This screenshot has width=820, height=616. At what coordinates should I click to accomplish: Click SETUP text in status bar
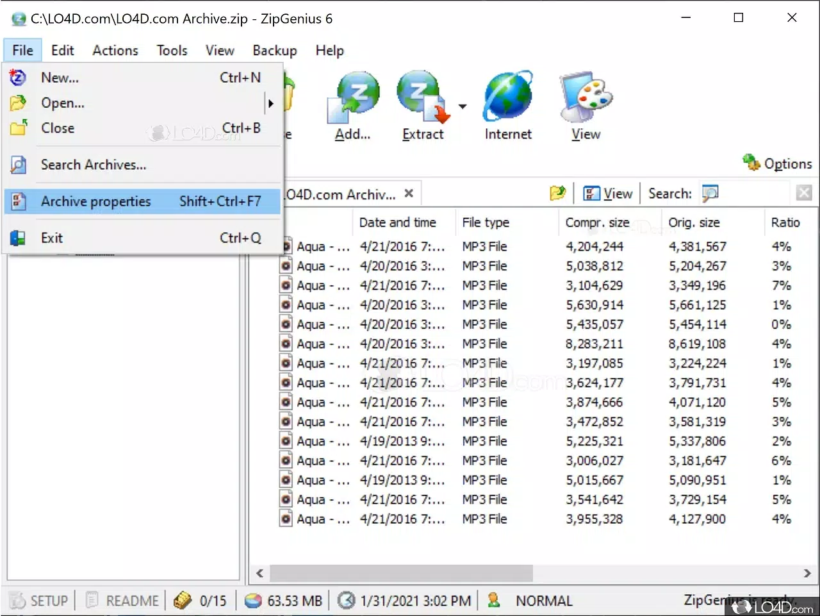tap(49, 601)
